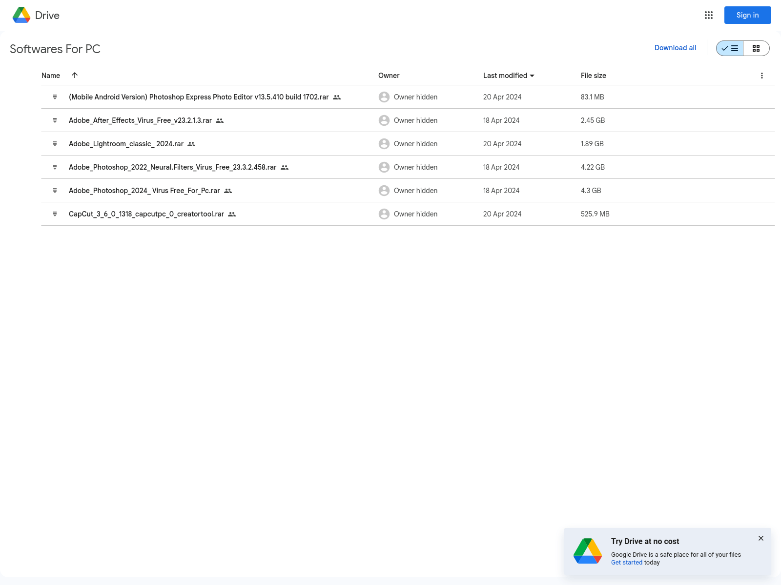The width and height of the screenshot is (781, 585).
Task: Click the 4.3 GB file size
Action: pos(591,191)
